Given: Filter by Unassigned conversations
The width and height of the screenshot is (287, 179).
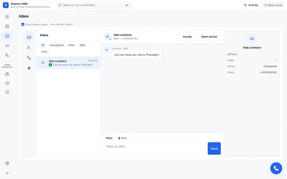Looking at the screenshot, I should (57, 45).
